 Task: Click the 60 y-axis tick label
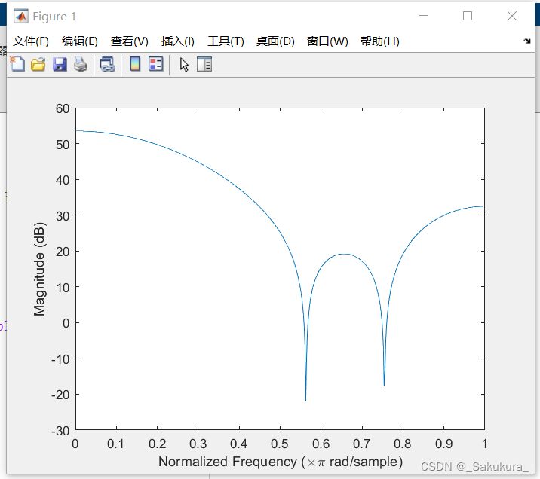click(63, 108)
